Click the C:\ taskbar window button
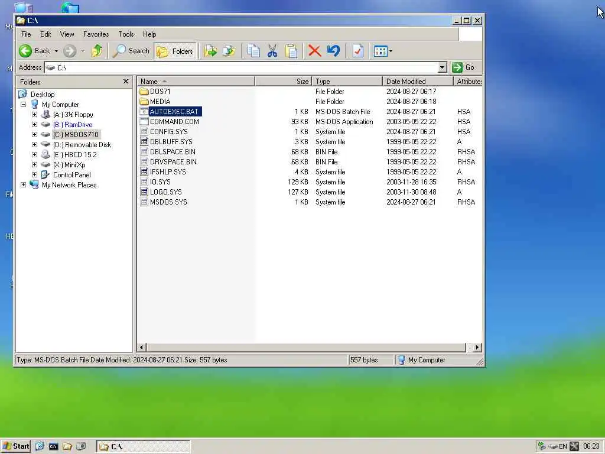 [143, 446]
